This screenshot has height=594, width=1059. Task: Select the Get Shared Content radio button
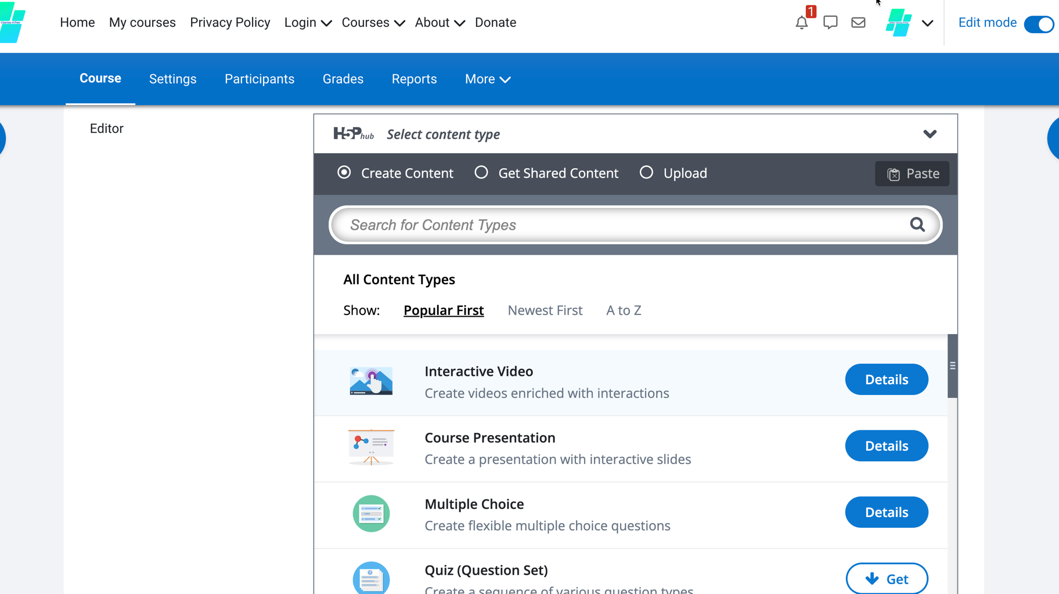[x=481, y=172]
